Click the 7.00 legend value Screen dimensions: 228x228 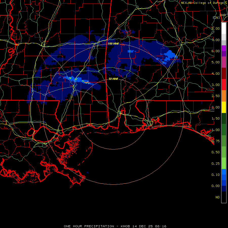(216, 40)
